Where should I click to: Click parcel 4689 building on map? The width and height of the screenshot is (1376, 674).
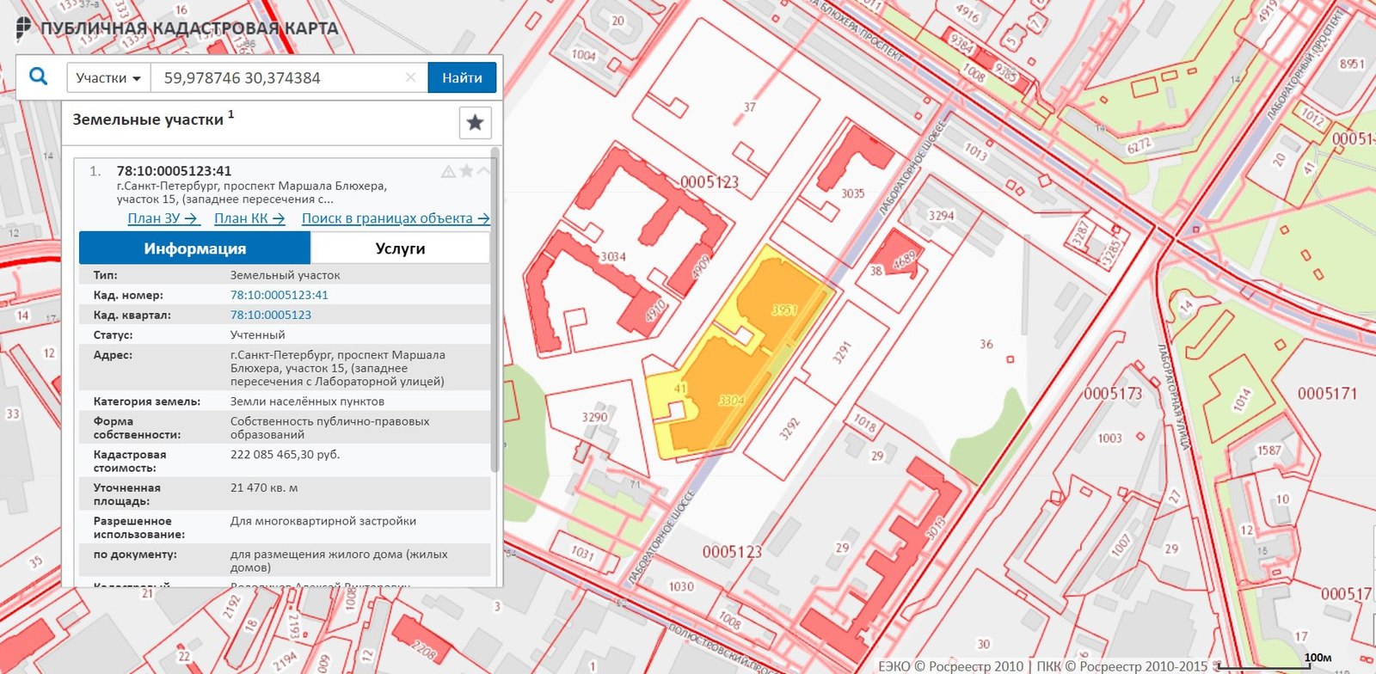click(x=899, y=256)
